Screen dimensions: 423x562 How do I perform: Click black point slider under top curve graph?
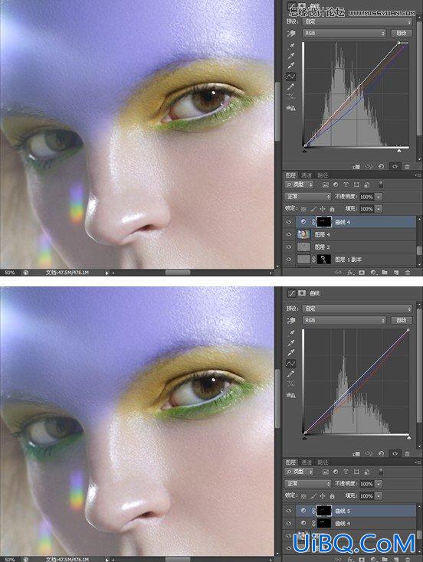pos(304,151)
